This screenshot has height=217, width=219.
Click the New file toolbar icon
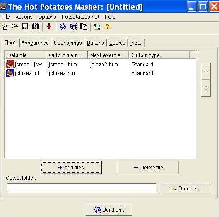[x=5, y=27]
